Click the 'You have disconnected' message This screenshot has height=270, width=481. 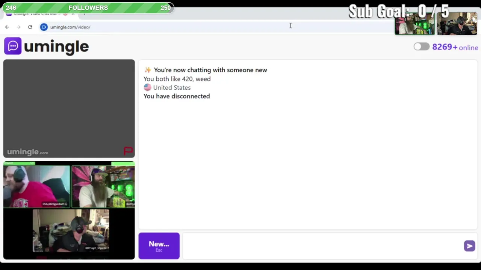(177, 96)
